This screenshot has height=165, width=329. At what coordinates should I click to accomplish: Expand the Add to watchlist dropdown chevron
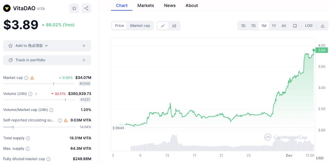(x=46, y=46)
